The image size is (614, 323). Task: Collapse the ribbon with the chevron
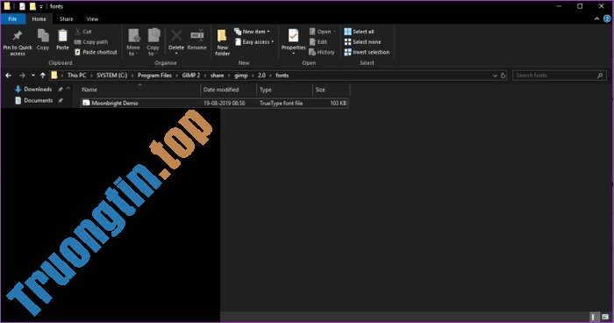coord(596,18)
